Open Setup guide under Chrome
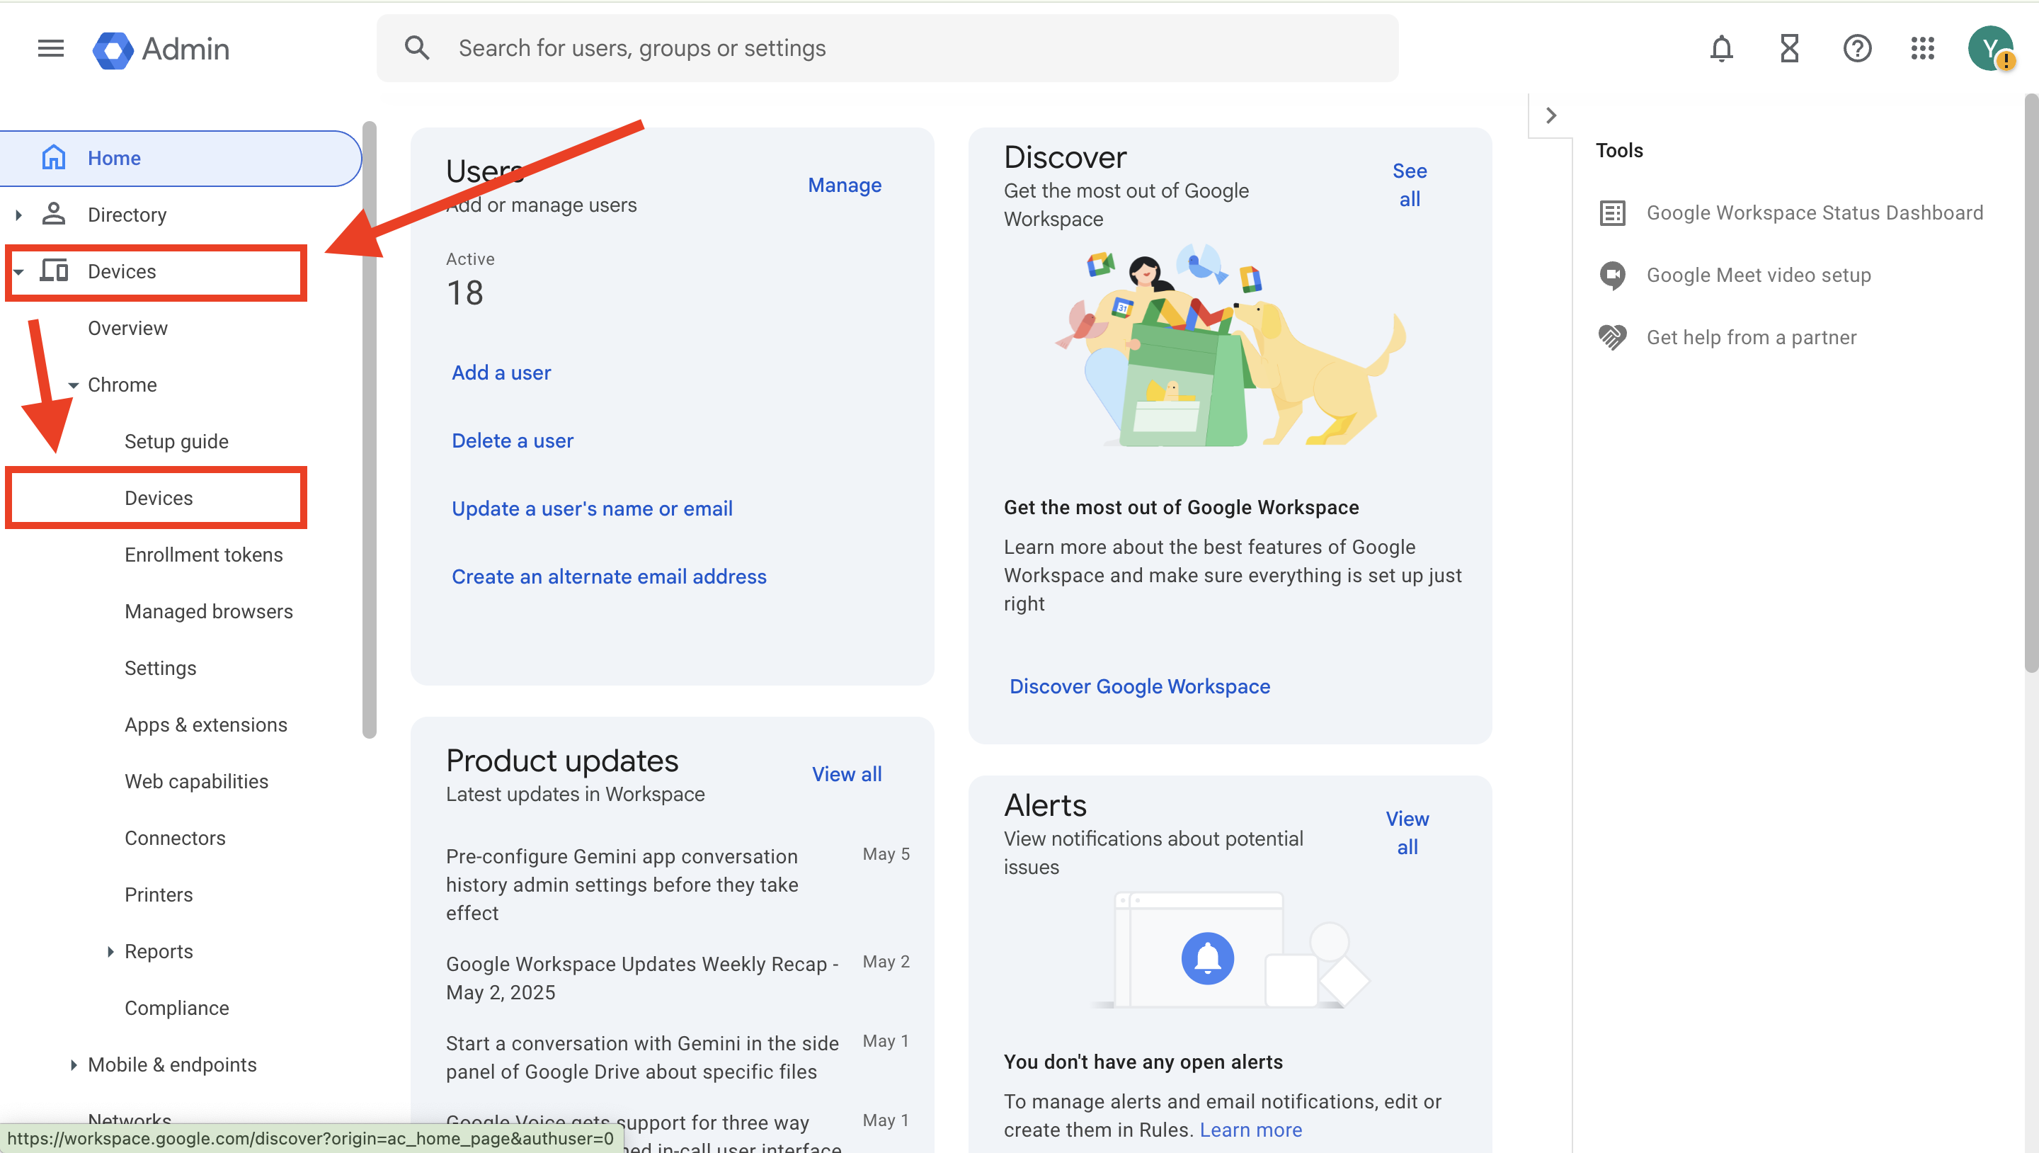 (176, 441)
